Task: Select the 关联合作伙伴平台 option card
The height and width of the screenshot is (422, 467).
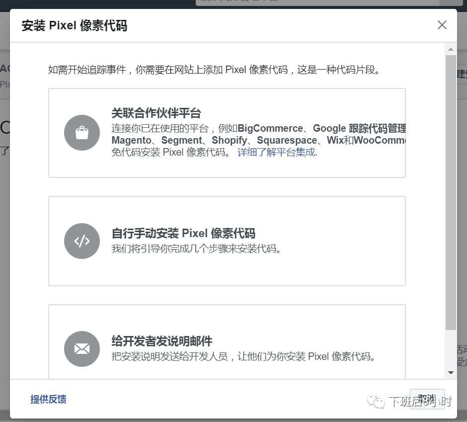Action: [x=227, y=133]
